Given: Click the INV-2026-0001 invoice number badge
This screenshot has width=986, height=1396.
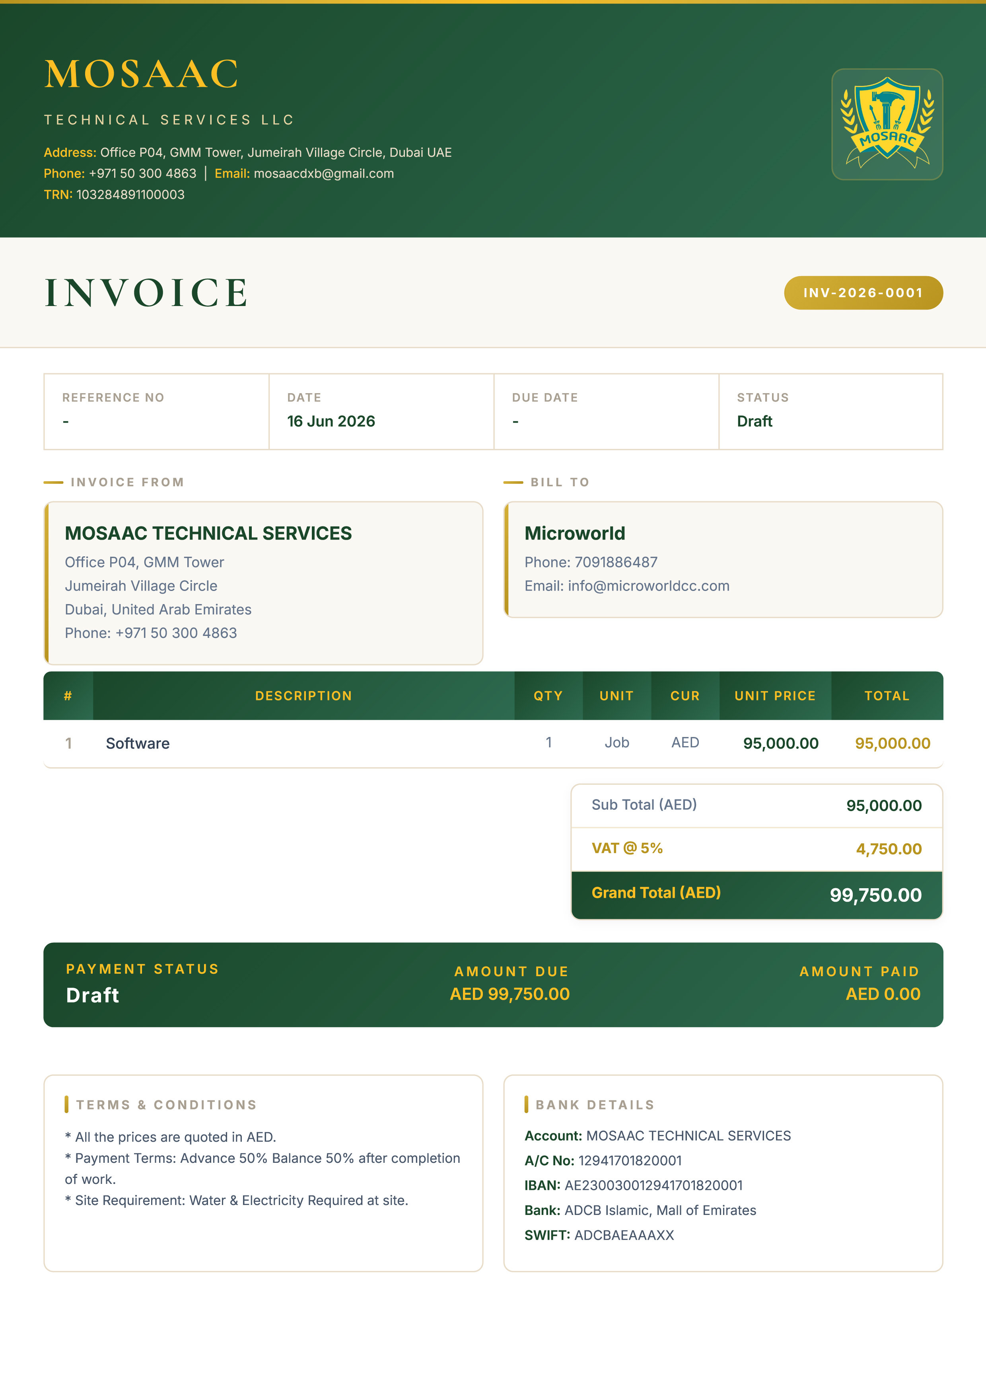Looking at the screenshot, I should (863, 293).
